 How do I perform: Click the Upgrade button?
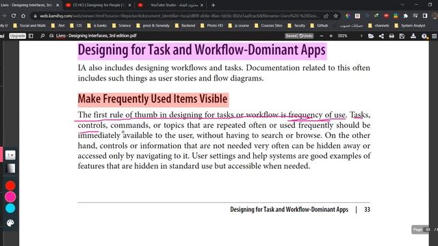(17, 36)
